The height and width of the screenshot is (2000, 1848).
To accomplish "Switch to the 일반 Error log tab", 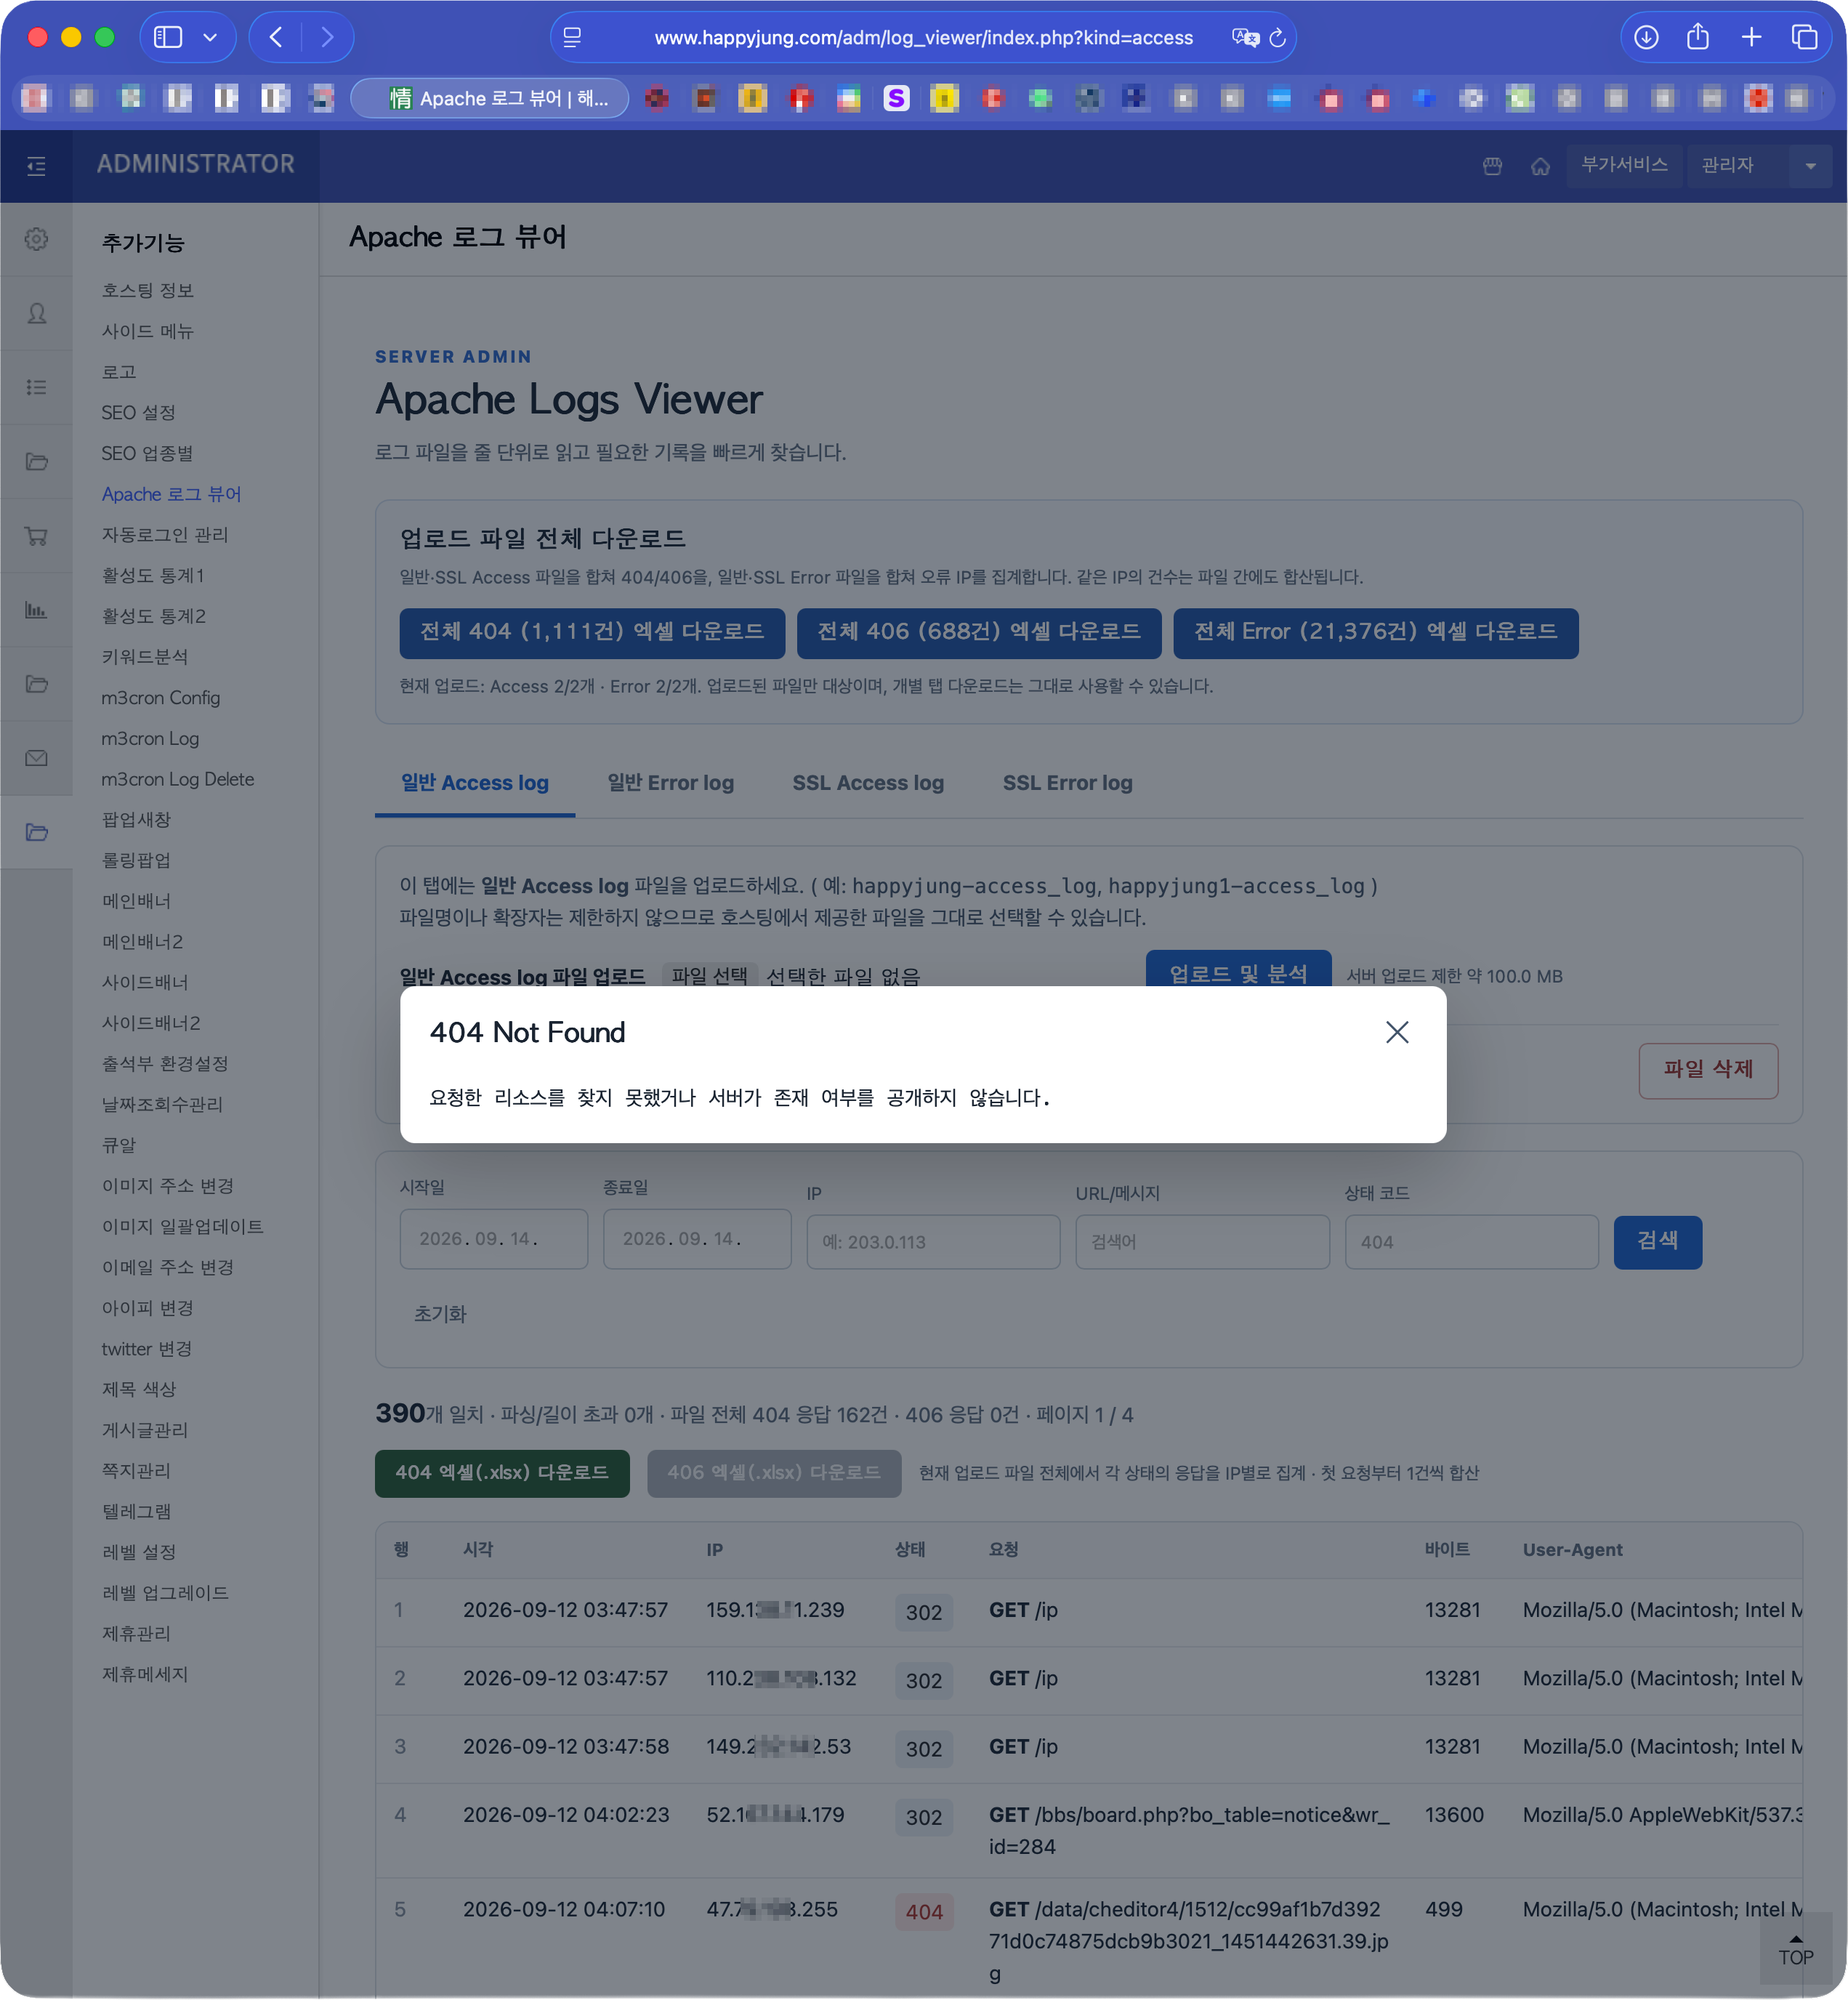I will click(670, 783).
